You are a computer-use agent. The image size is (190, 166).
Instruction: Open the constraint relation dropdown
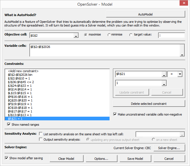coord(180,74)
